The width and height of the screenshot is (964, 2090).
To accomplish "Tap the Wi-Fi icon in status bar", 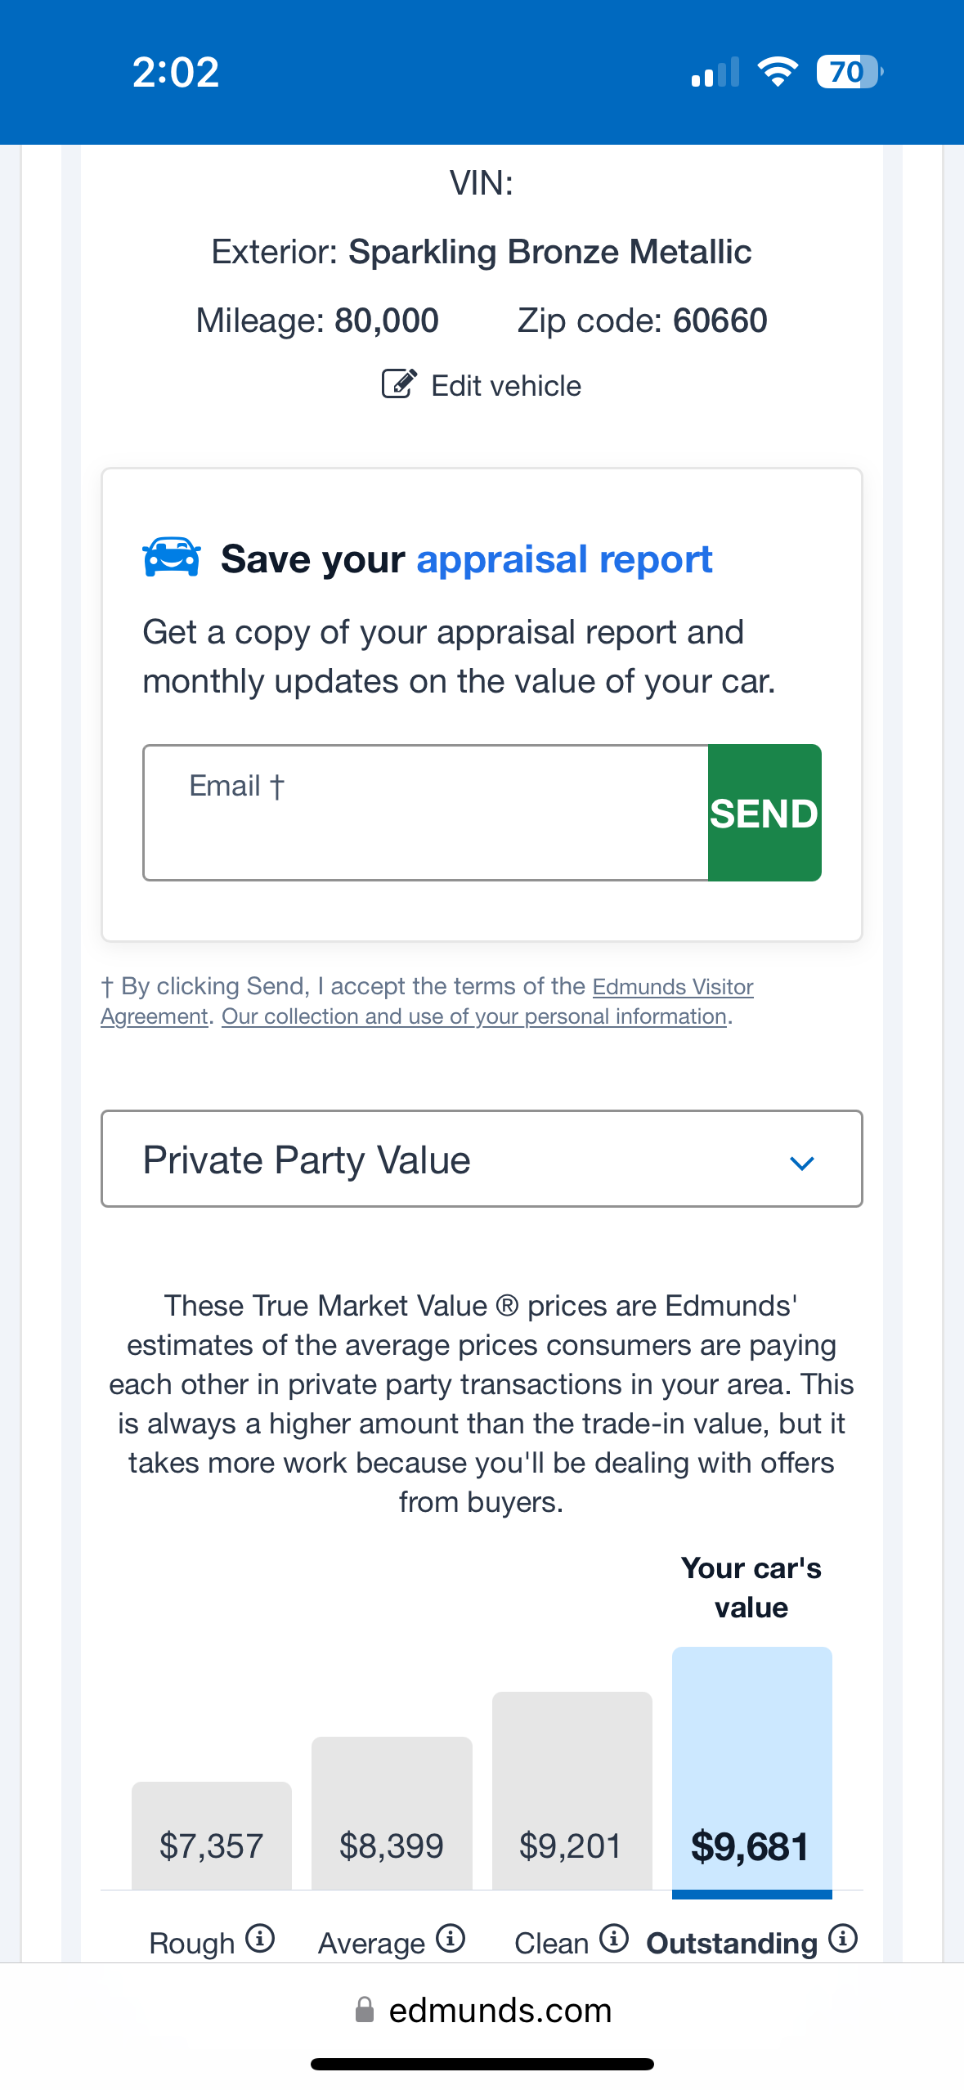I will pos(778,72).
